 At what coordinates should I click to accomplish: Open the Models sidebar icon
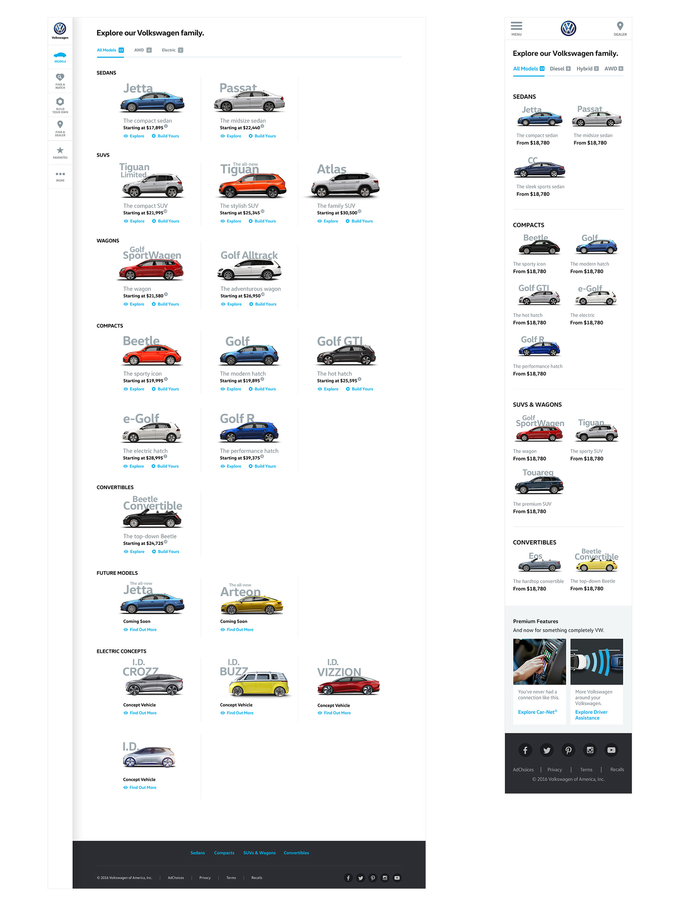pyautogui.click(x=60, y=57)
